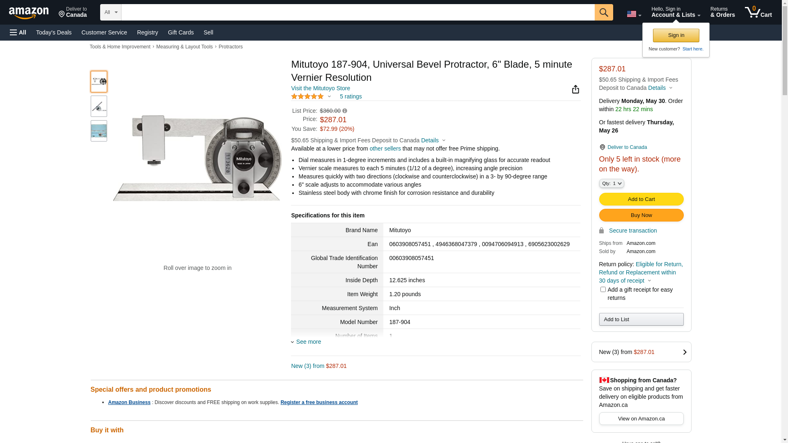Select the second product thumbnail image
The height and width of the screenshot is (443, 788).
tap(99, 106)
